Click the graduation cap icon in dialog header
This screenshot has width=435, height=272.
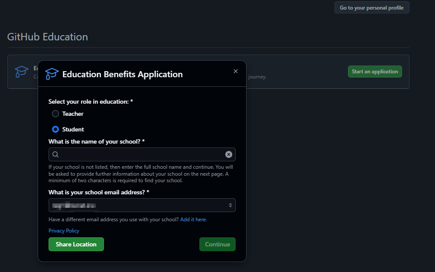[x=52, y=74]
